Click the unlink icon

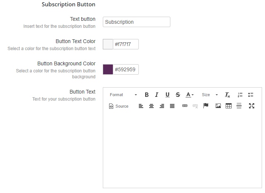point(195,106)
